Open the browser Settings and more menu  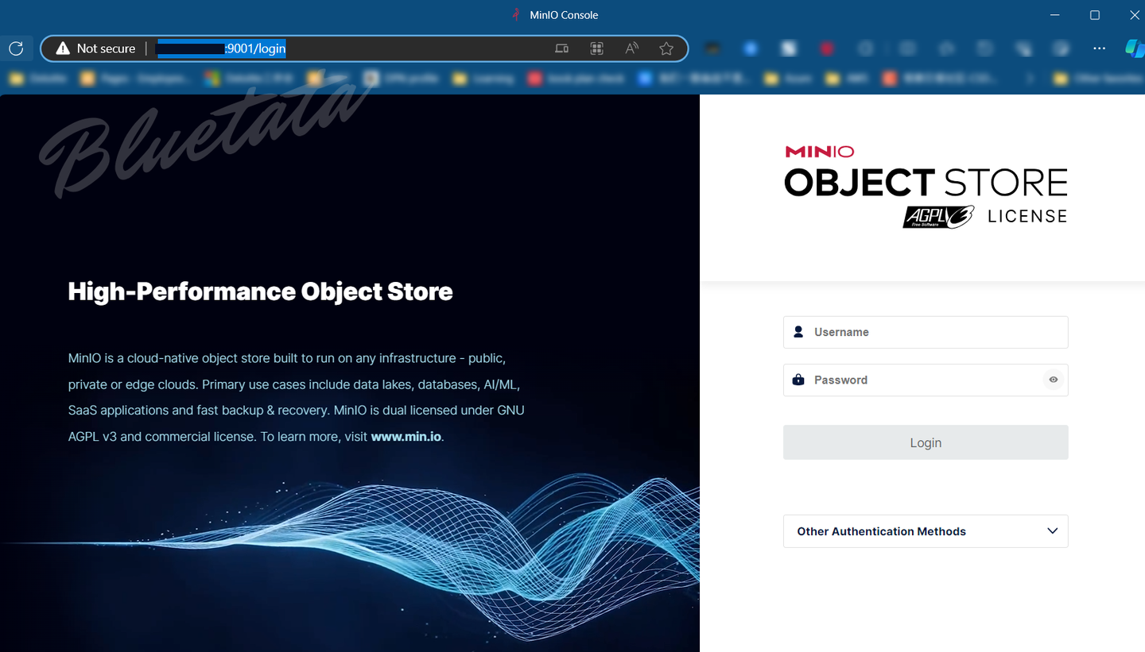pyautogui.click(x=1099, y=48)
